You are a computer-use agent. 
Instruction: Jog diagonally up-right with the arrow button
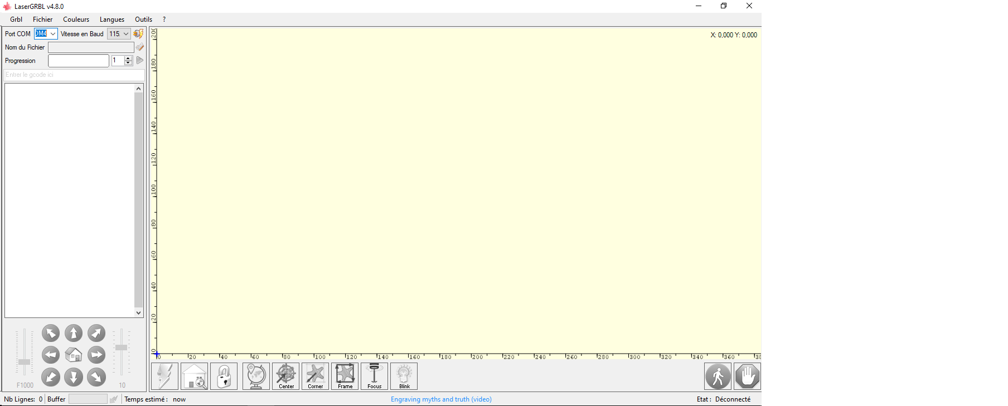pos(96,334)
